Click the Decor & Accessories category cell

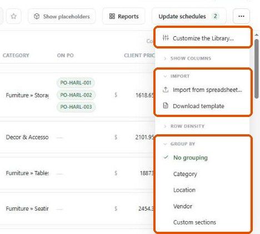(x=27, y=137)
